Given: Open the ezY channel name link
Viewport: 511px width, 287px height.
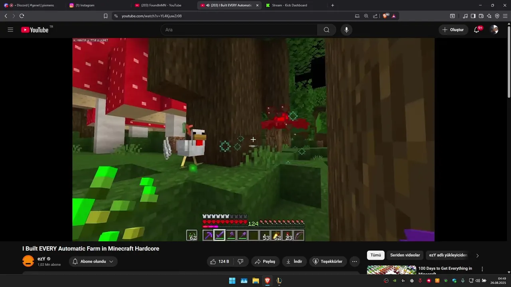Looking at the screenshot, I should click(42, 259).
